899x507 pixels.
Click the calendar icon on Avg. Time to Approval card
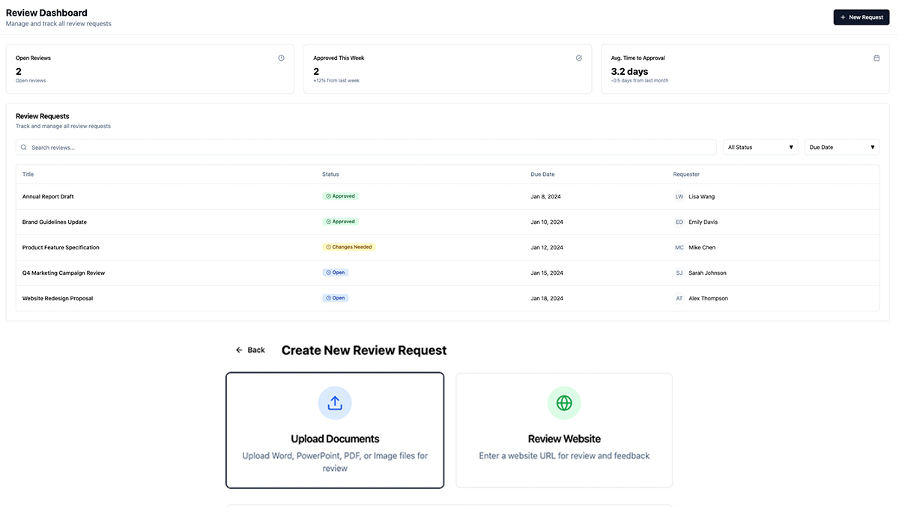[877, 58]
